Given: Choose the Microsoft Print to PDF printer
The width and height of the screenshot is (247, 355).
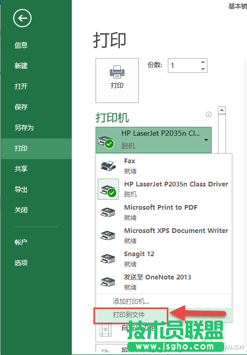Looking at the screenshot, I should pos(164,212).
